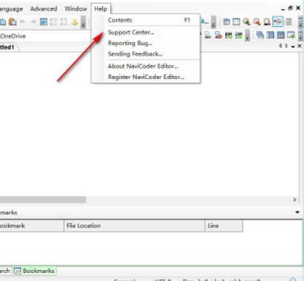This screenshot has height=281, width=305.
Task: Click the File Location column header
Action: (x=135, y=226)
